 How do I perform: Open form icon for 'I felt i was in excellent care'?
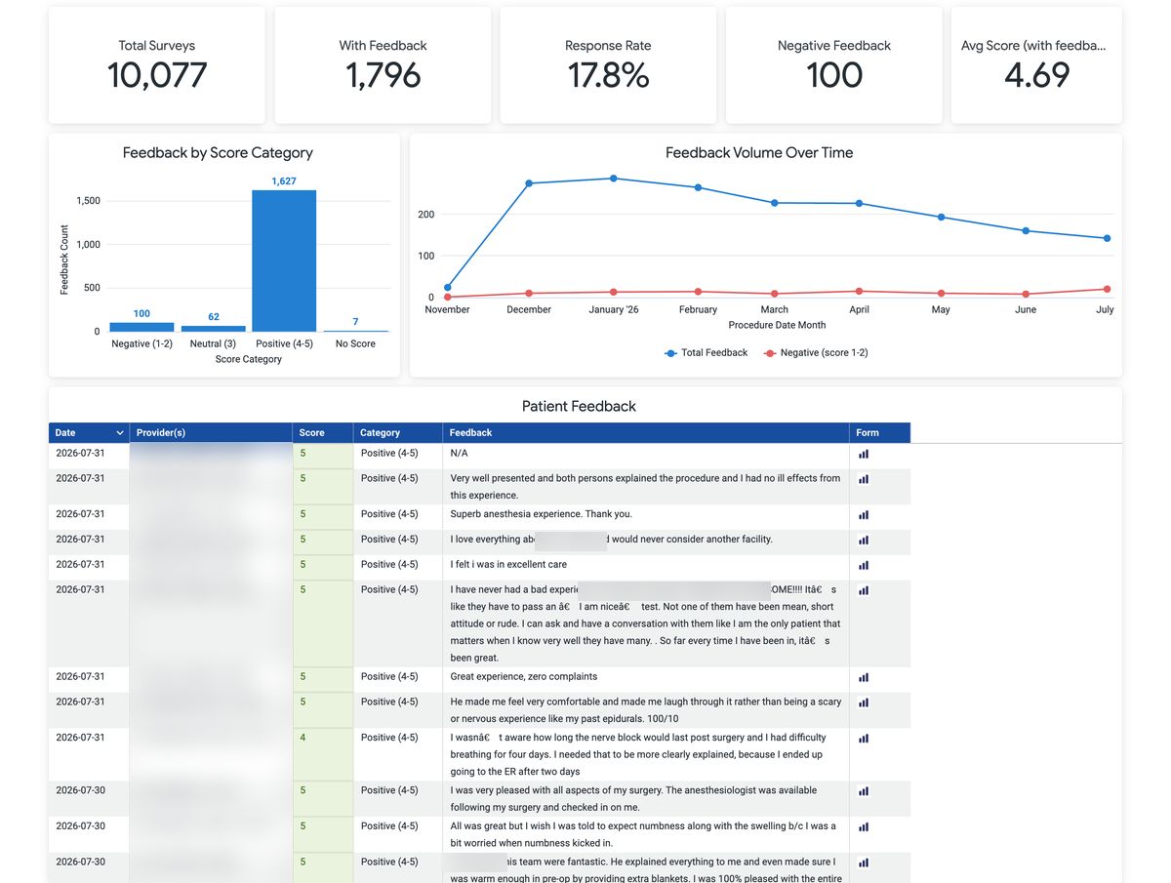864,565
